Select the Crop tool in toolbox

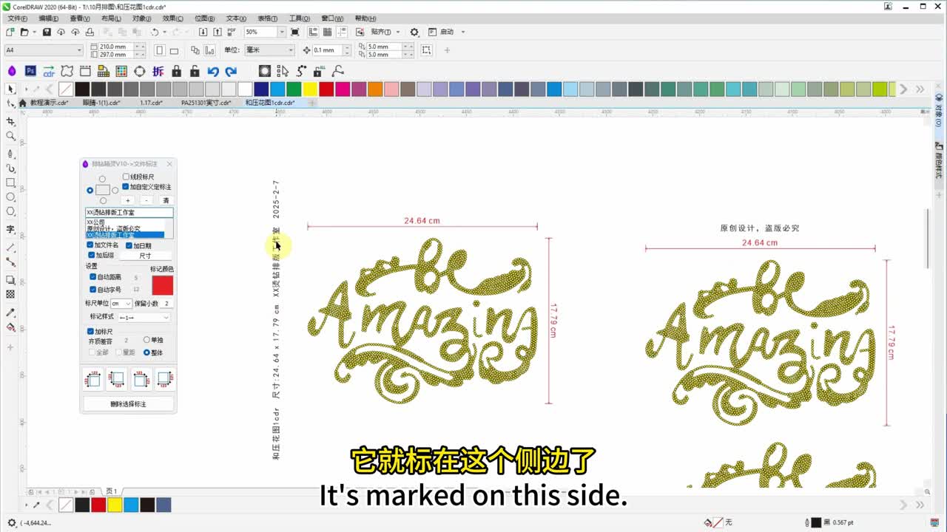click(10, 121)
